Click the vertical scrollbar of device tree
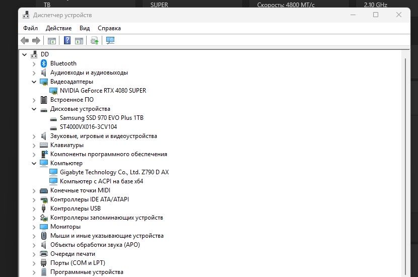418x277 pixels. coord(405,167)
